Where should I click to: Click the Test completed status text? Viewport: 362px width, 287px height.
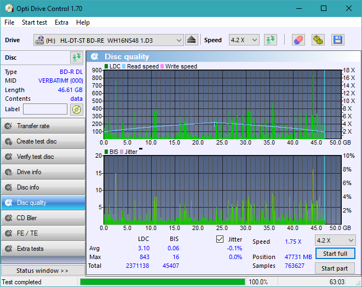(x=22, y=282)
